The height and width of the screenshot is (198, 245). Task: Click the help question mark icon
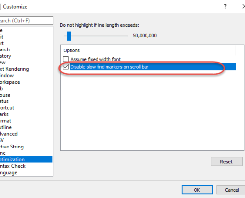click(x=225, y=7)
